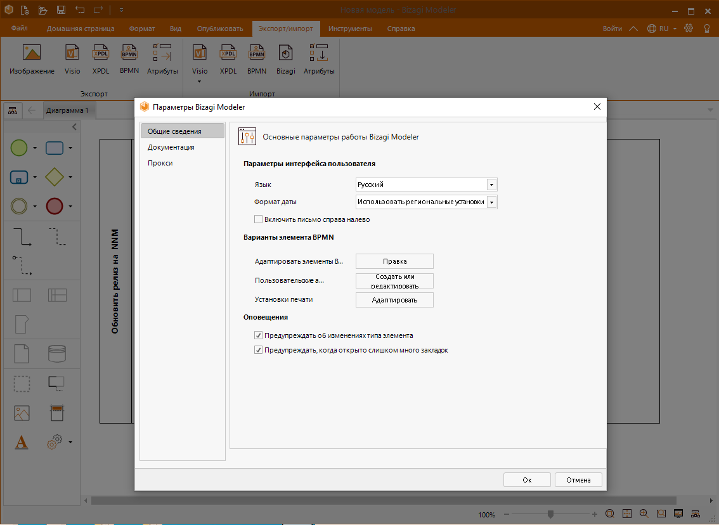Expand the Visio import dropdown arrow

200,82
